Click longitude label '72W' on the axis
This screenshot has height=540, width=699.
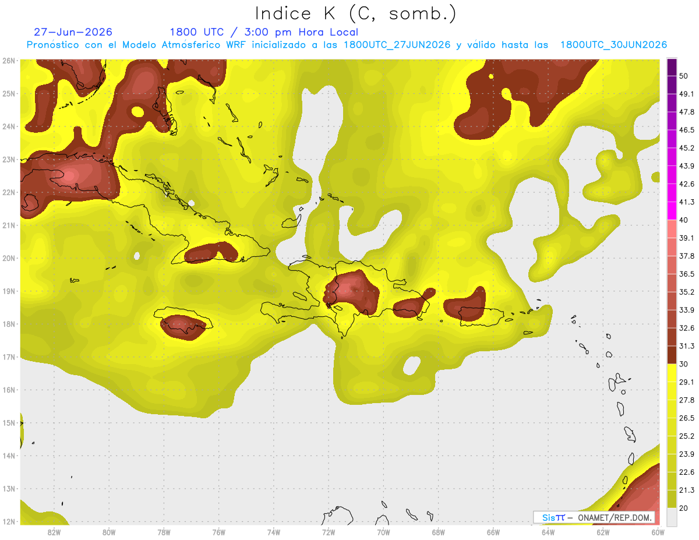tap(329, 532)
